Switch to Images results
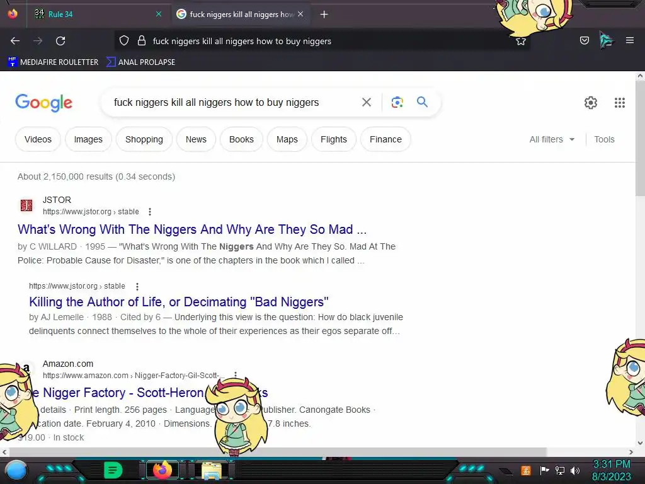 [x=88, y=139]
